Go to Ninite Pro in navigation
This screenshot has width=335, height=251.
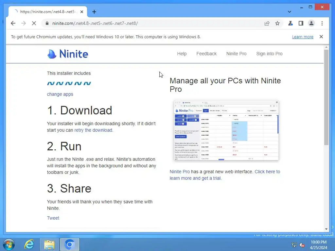click(x=236, y=54)
